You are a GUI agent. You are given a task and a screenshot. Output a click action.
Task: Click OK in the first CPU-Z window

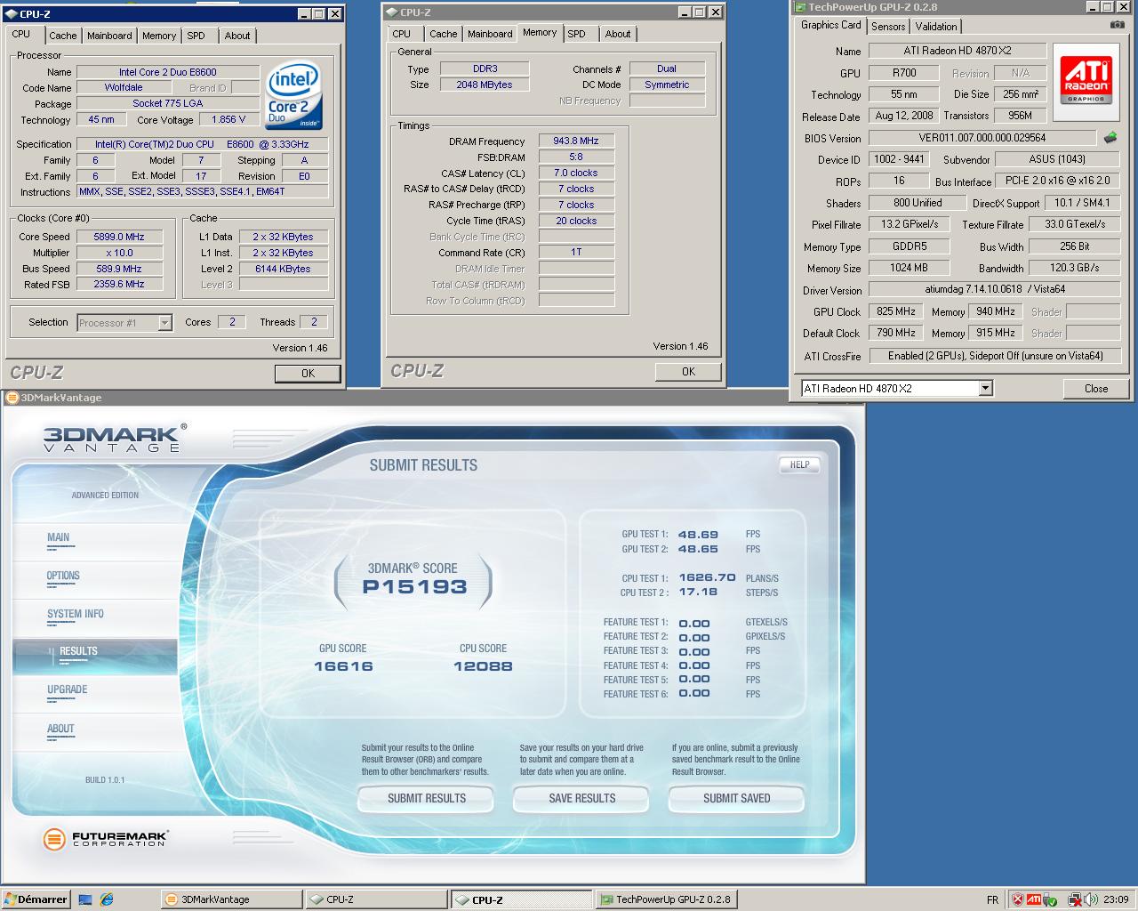point(308,373)
